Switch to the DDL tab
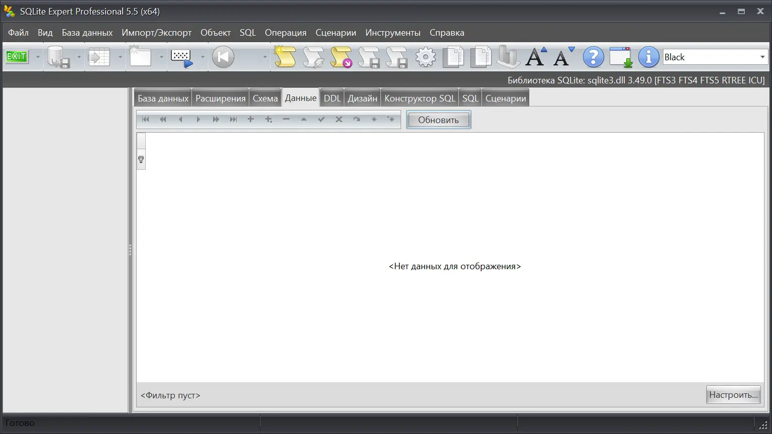This screenshot has height=434, width=772. pos(332,98)
